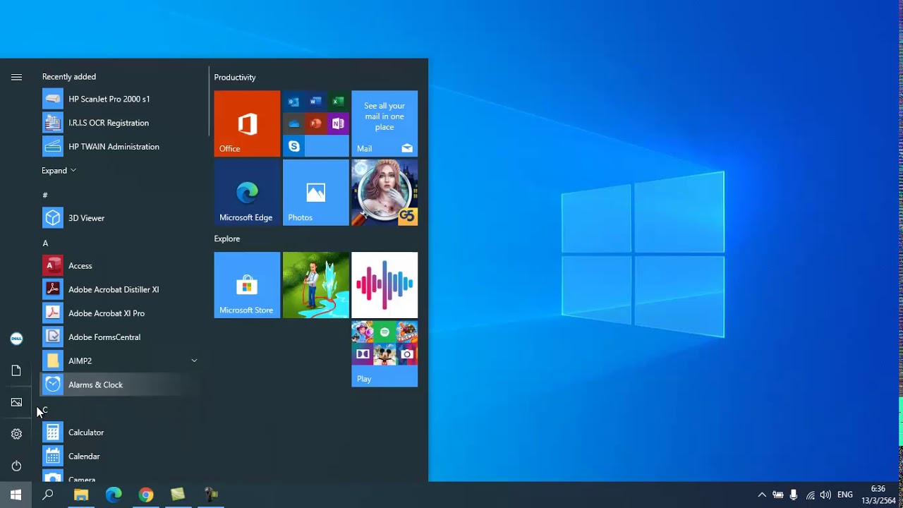This screenshot has height=508, width=903.
Task: Click the battery power tray icon
Action: tap(778, 495)
